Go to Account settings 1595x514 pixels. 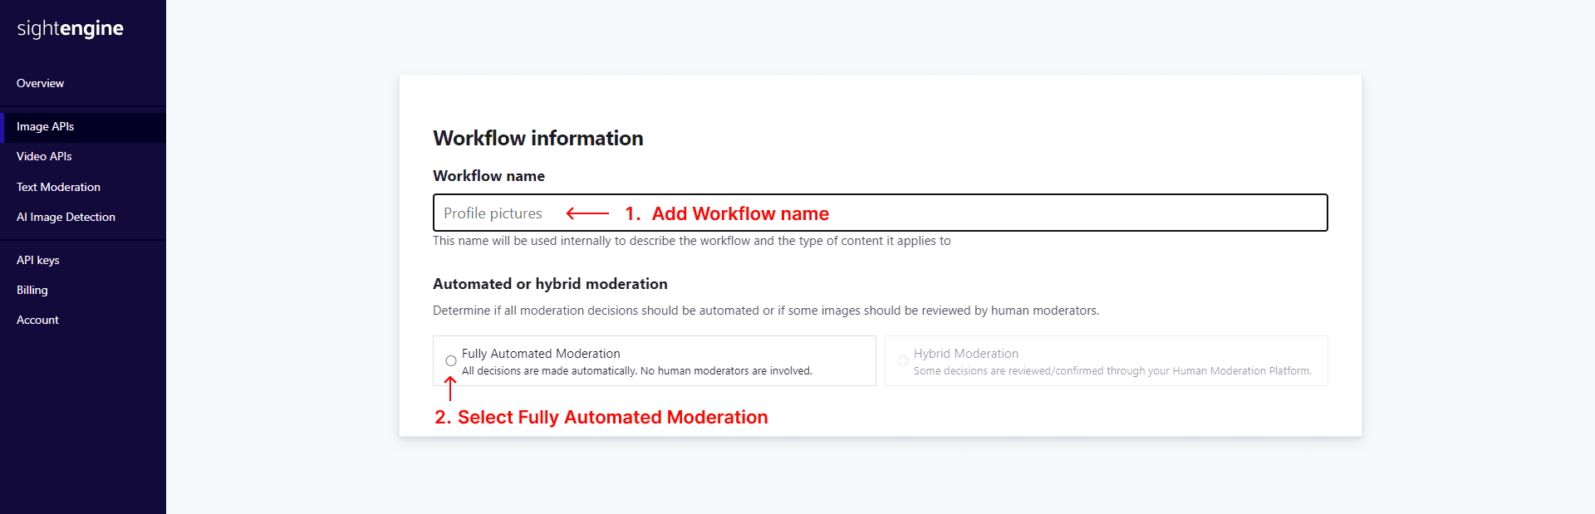(37, 320)
